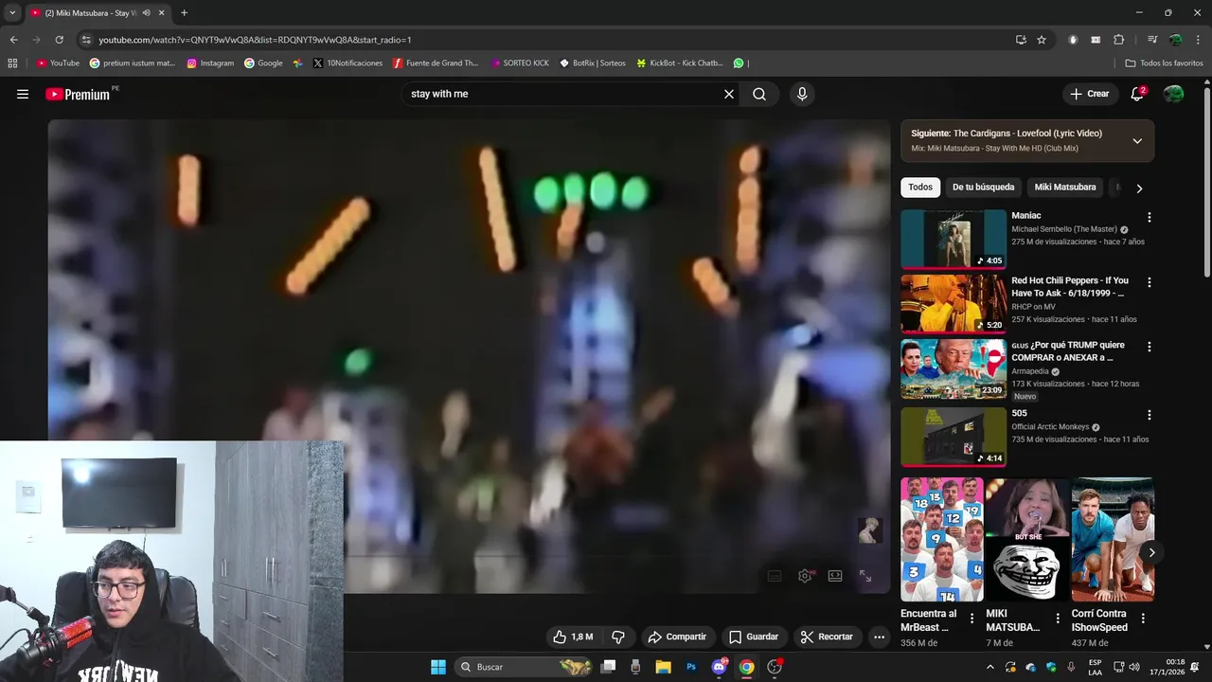
Task: Open the Chrome three-dot menu
Action: pos(1198,40)
